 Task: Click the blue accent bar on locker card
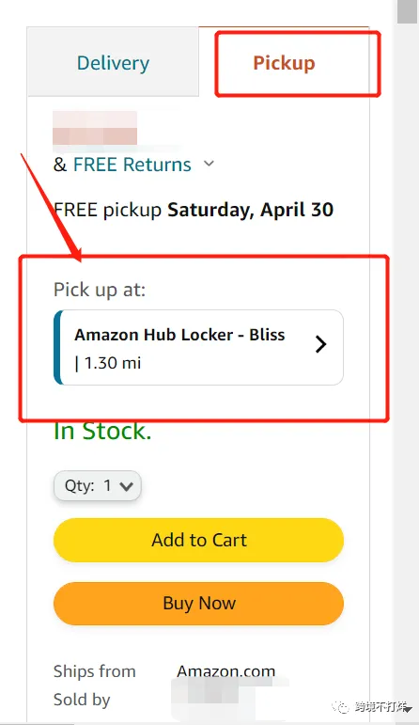tap(57, 347)
